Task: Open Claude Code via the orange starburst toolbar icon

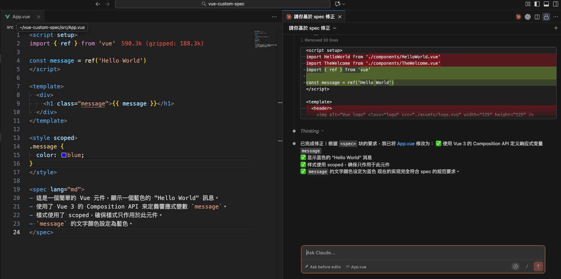Action: (x=518, y=17)
